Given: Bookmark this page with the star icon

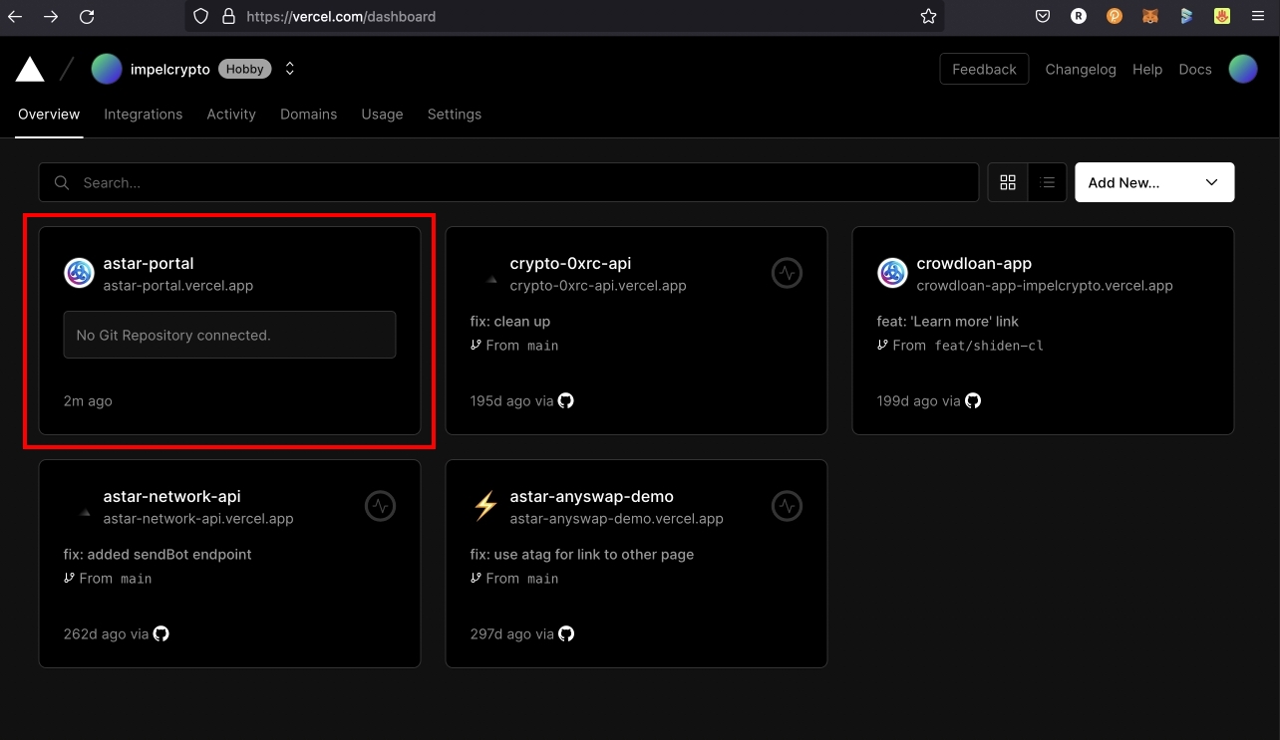Looking at the screenshot, I should pos(928,16).
